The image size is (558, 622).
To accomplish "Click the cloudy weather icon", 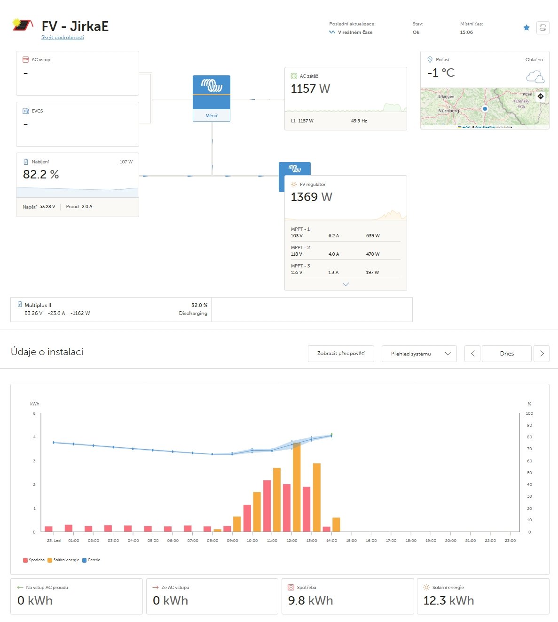I will pyautogui.click(x=535, y=77).
